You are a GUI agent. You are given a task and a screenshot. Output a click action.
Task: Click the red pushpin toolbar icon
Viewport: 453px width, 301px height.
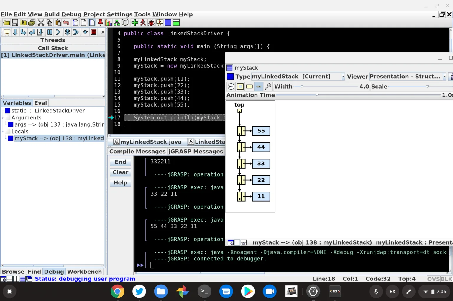tap(100, 23)
